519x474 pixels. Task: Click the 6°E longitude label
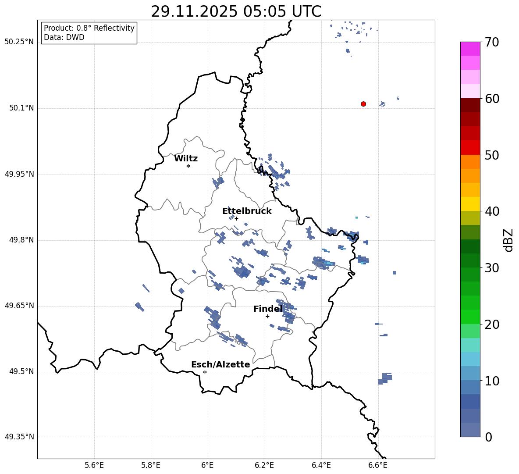coord(207,465)
